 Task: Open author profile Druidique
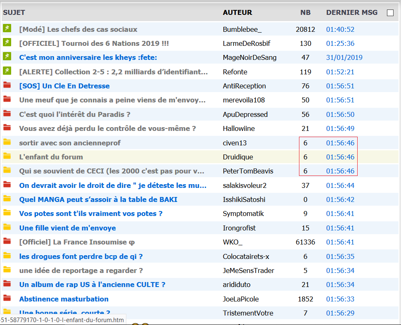238,157
